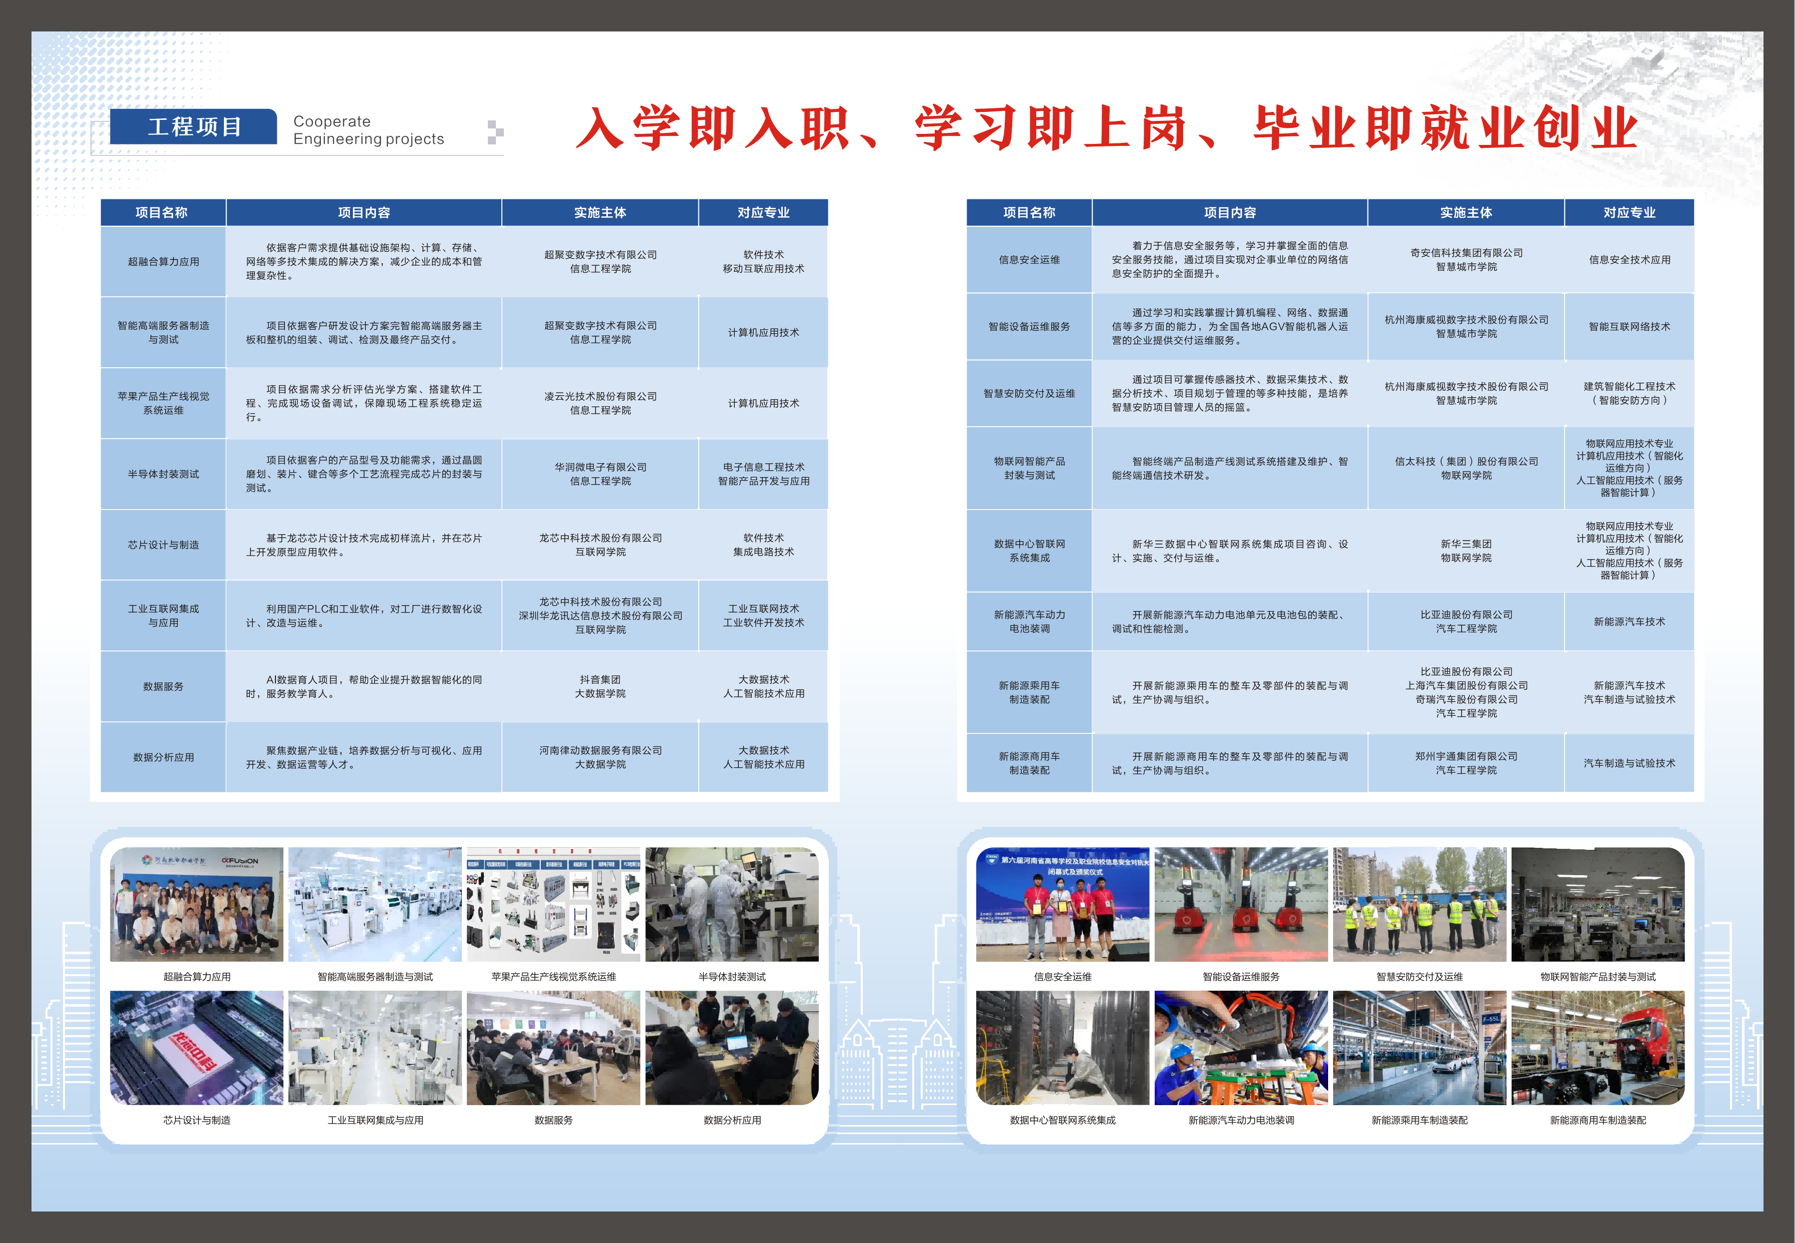Select the 半导体体封装测试 row name cell

163,474
